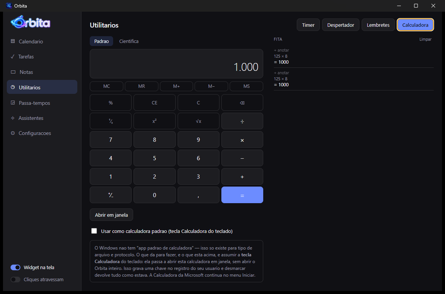The height and width of the screenshot is (294, 445).
Task: Click the CE clear entry button
Action: click(x=154, y=103)
